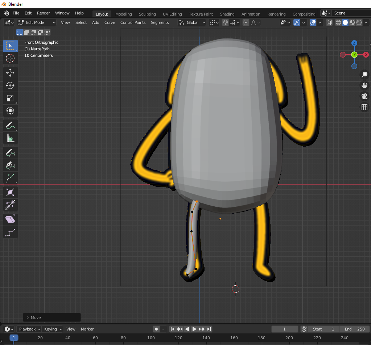Select the Curve Pen tool
This screenshot has width=371, height=345.
point(10,165)
